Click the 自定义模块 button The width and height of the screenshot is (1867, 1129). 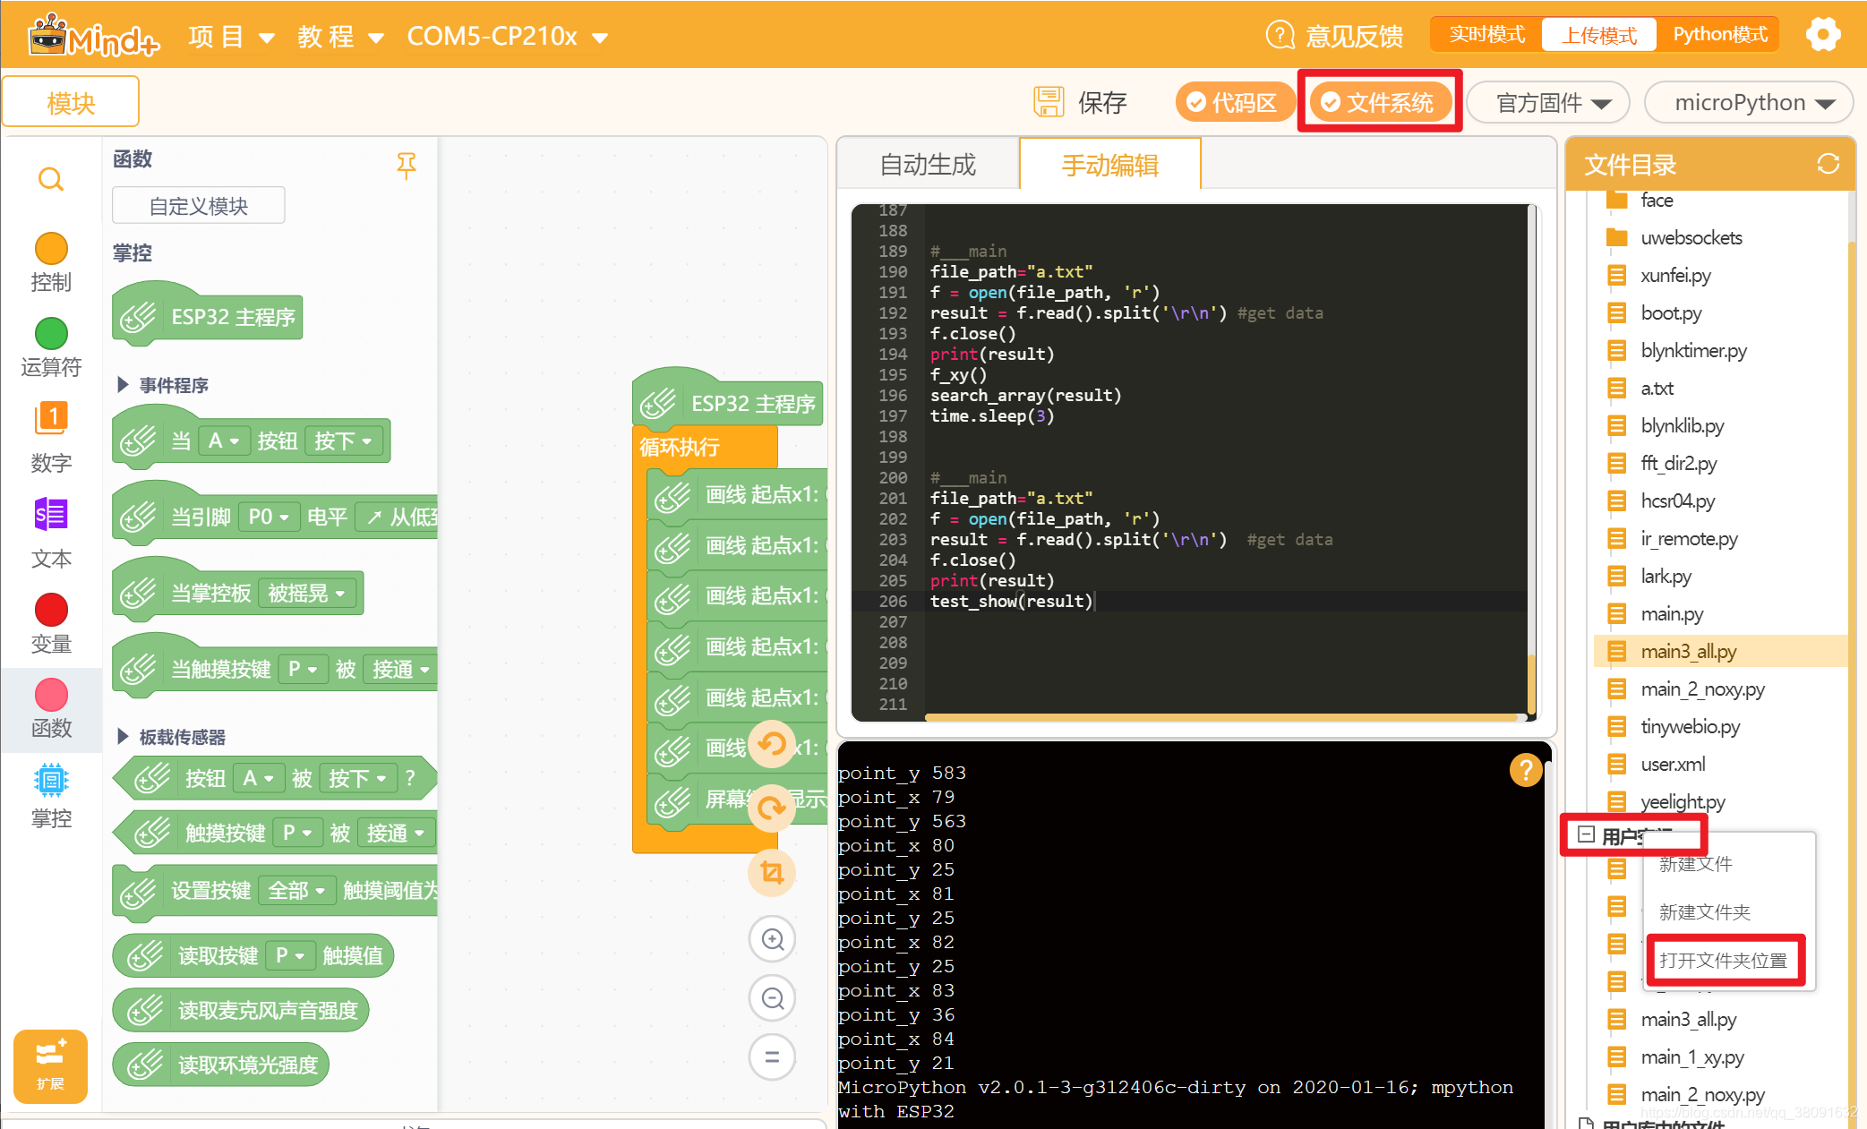(199, 206)
